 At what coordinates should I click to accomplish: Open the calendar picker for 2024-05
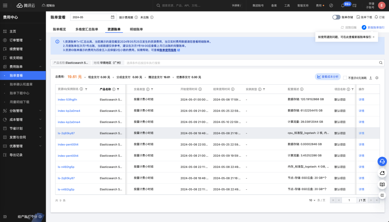click(113, 17)
